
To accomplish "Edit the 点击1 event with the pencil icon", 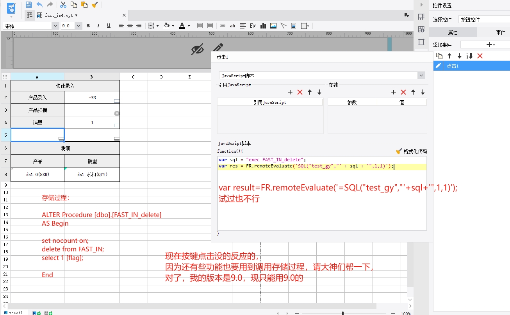I will [439, 66].
